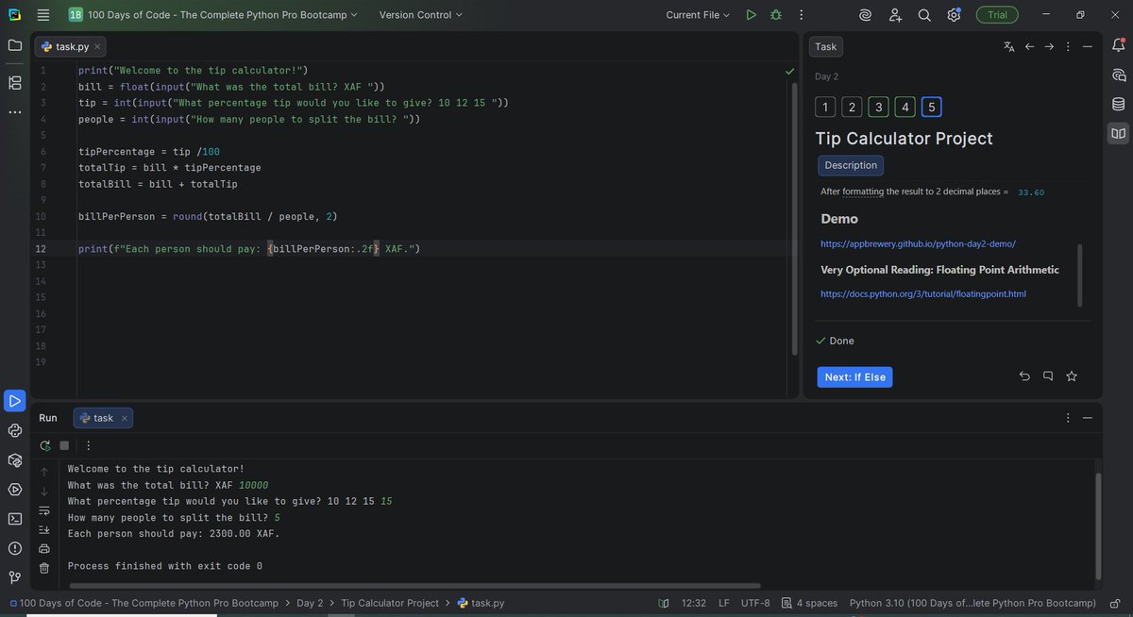Open the AI Assistant spiral icon in the title bar
This screenshot has width=1133, height=617.
coord(865,15)
